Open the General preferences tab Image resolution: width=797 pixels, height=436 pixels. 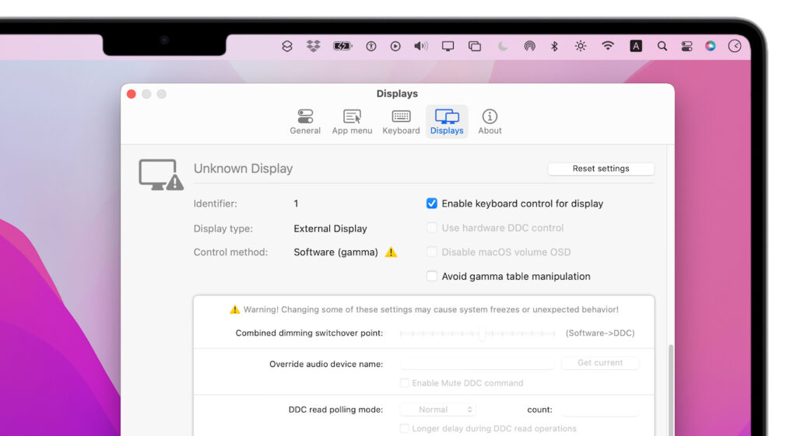point(305,122)
